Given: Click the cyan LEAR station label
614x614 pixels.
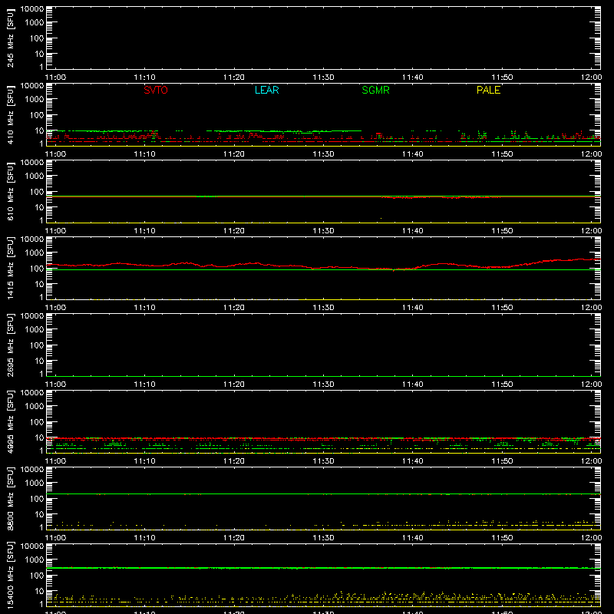Looking at the screenshot, I should [266, 90].
